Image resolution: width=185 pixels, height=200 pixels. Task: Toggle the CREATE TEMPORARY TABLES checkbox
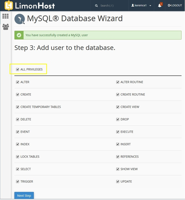click(x=17, y=107)
